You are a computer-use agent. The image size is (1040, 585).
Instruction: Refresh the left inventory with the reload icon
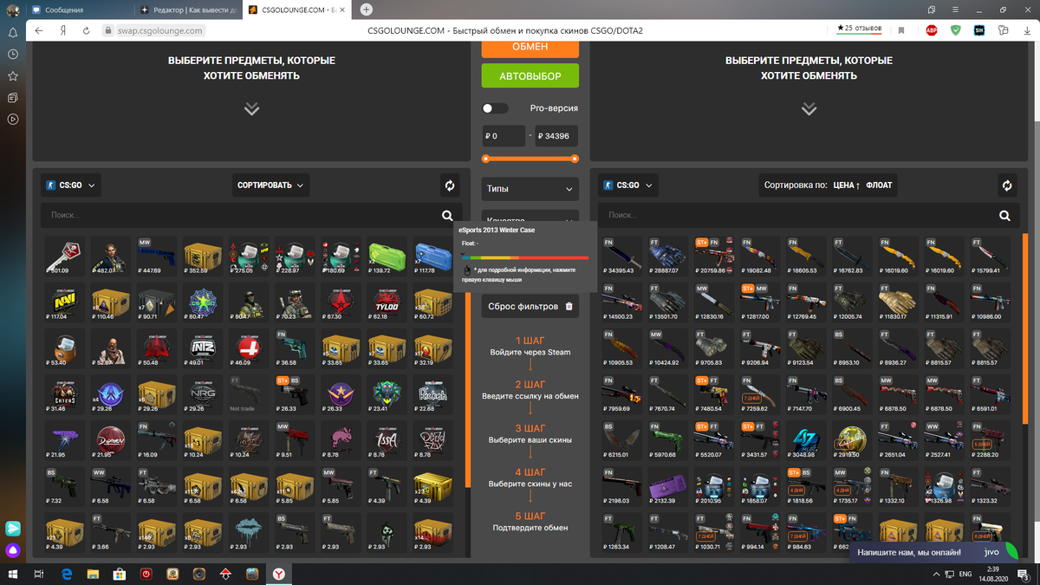(x=450, y=185)
